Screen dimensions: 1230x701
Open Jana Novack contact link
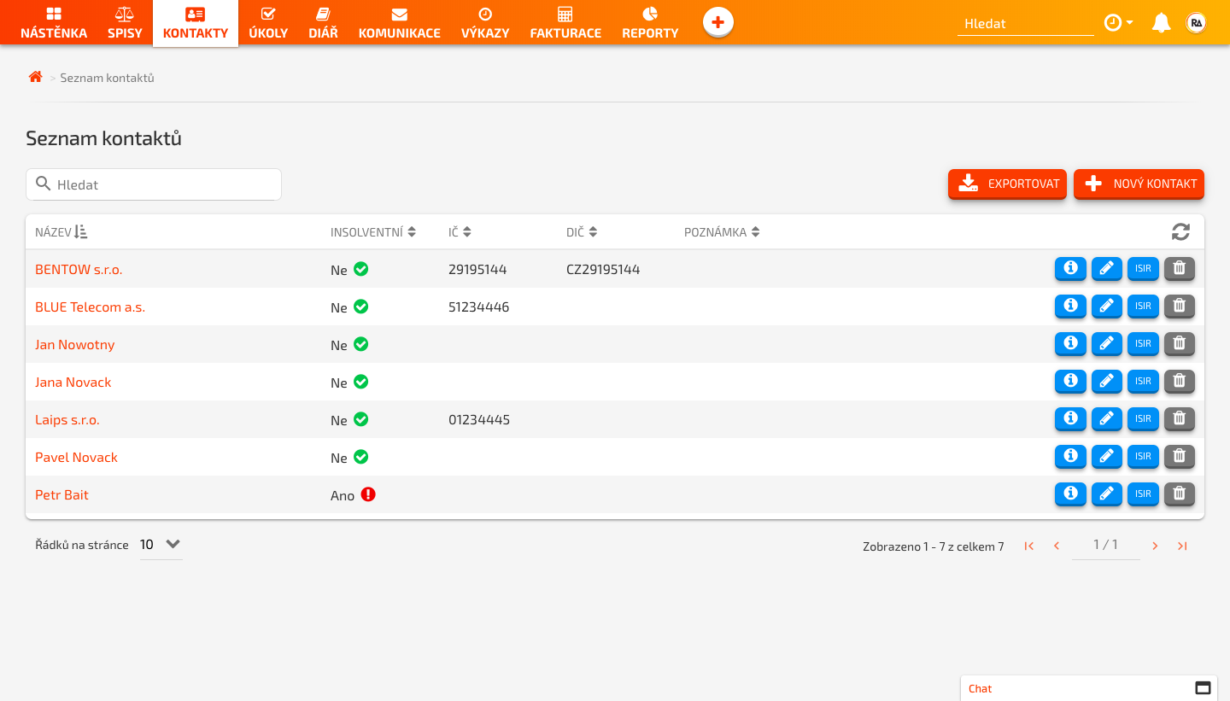coord(73,382)
